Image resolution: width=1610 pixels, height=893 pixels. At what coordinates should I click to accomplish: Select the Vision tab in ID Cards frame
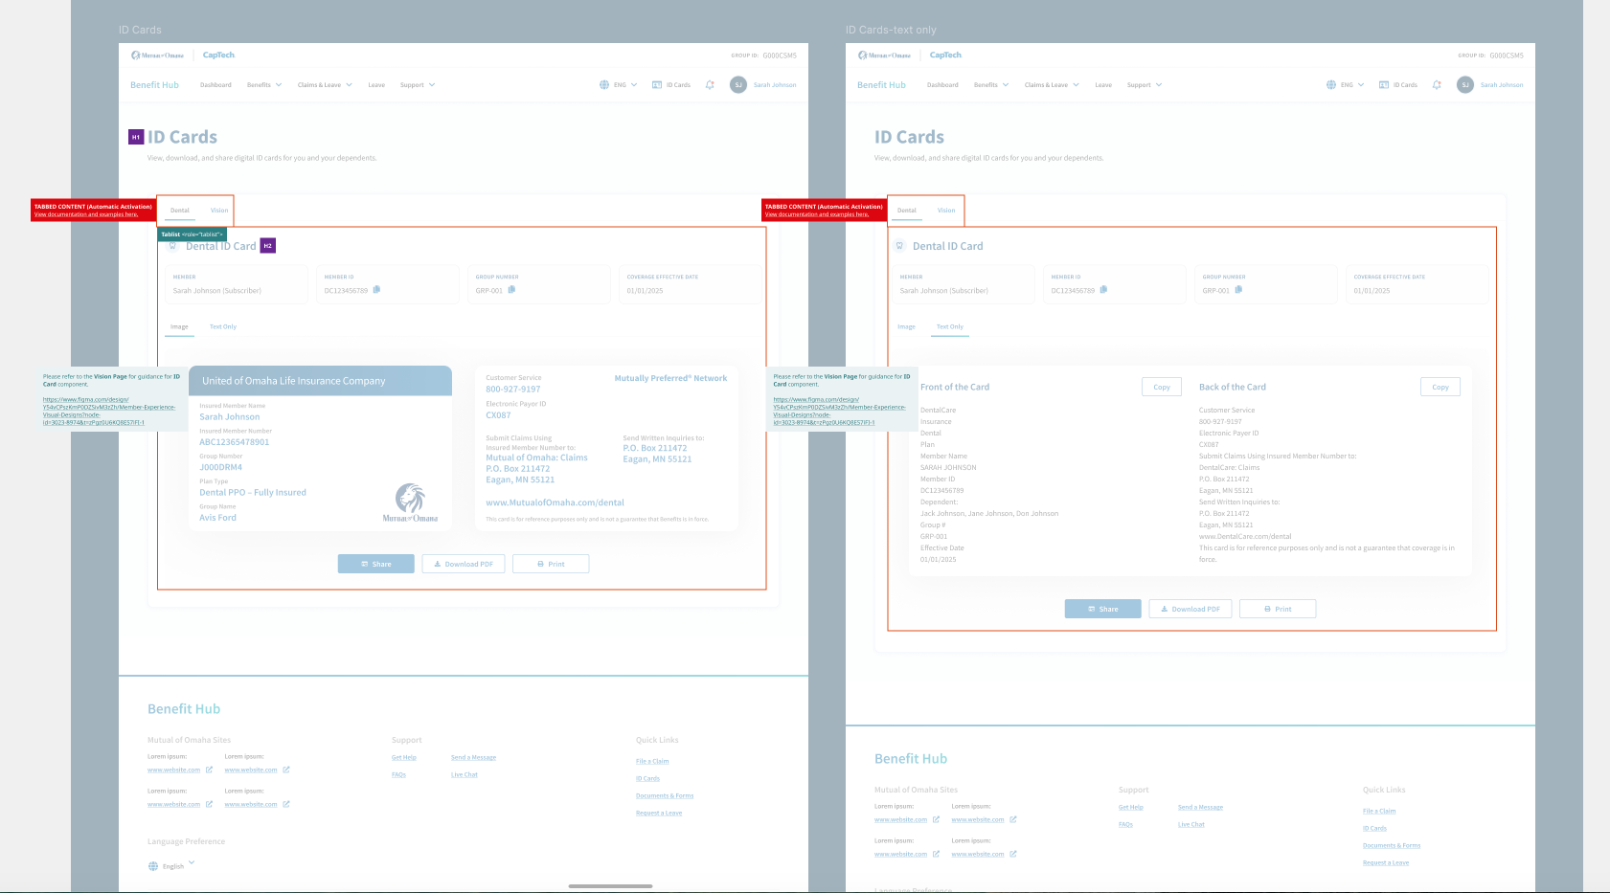219,211
